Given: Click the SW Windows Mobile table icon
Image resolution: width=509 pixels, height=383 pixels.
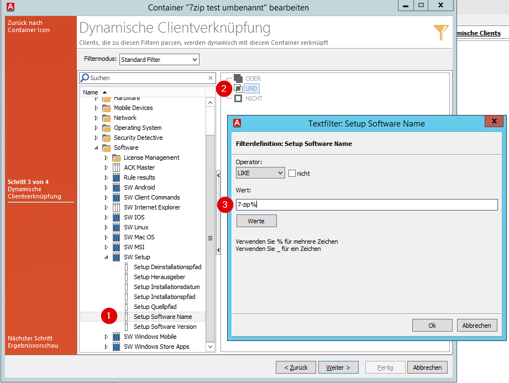Looking at the screenshot, I should (x=116, y=337).
